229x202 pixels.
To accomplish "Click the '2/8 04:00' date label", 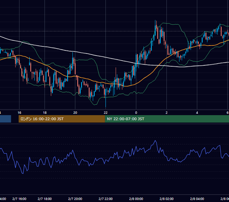I will pyautogui.click(x=197, y=199).
